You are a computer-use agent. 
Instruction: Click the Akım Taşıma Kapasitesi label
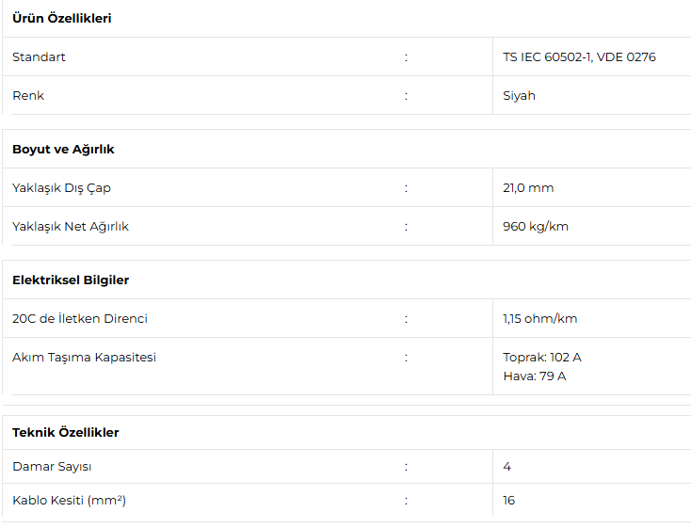pyautogui.click(x=84, y=358)
